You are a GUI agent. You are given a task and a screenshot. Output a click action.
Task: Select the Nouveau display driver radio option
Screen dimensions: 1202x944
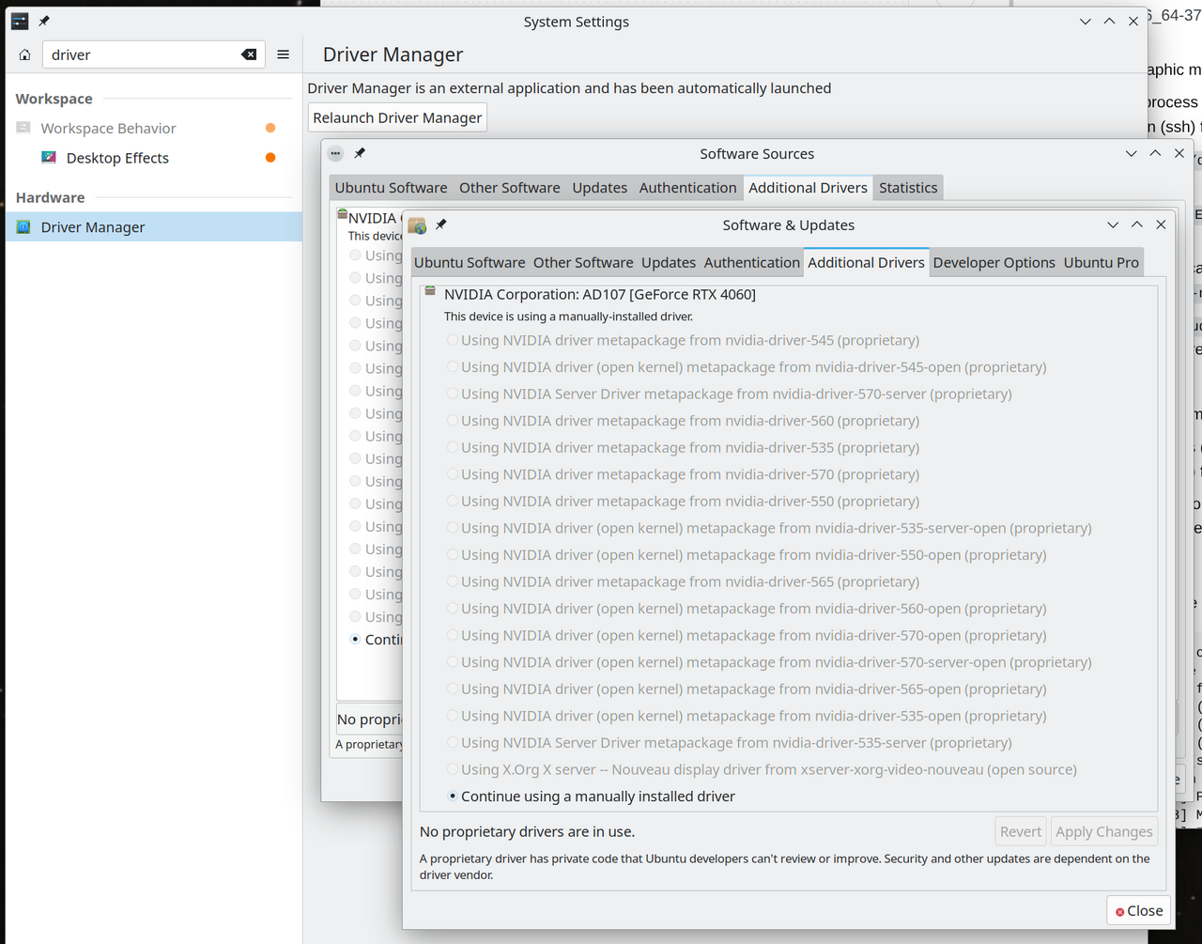click(453, 769)
